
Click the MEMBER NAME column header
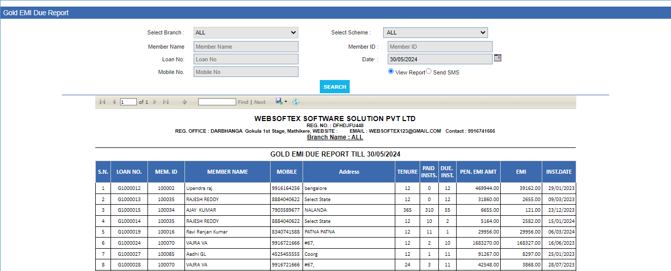coord(228,172)
